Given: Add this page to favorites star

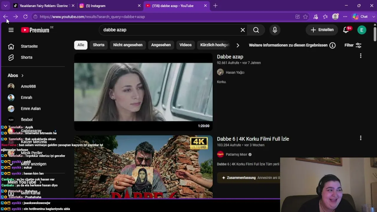Looking at the screenshot, I should pos(305,17).
